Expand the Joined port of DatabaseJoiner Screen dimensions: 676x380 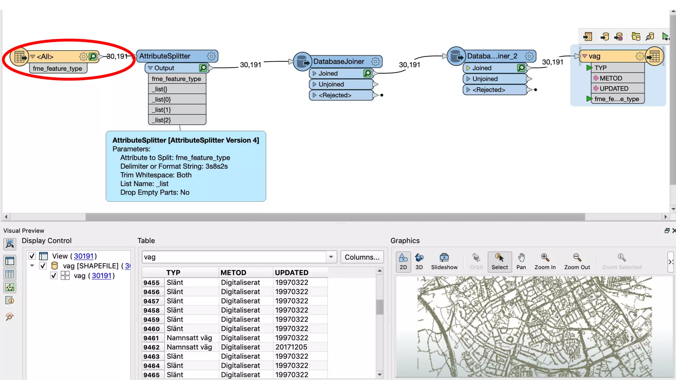point(315,73)
